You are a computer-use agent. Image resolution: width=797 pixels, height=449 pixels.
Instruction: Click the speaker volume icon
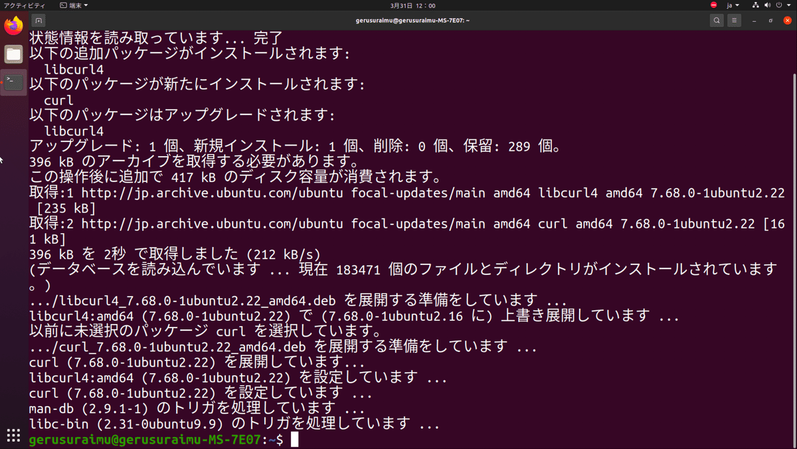pyautogui.click(x=767, y=5)
